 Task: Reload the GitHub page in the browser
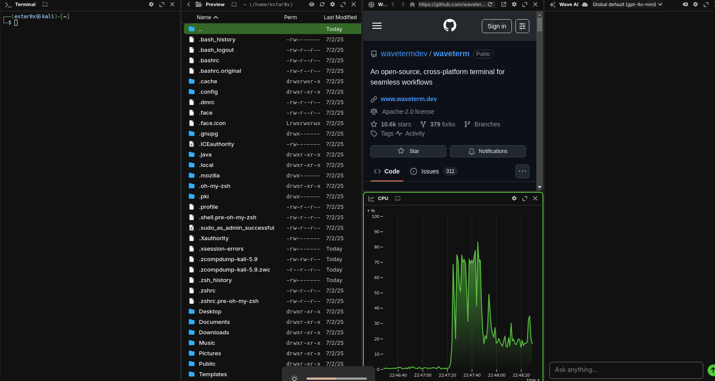(x=490, y=4)
